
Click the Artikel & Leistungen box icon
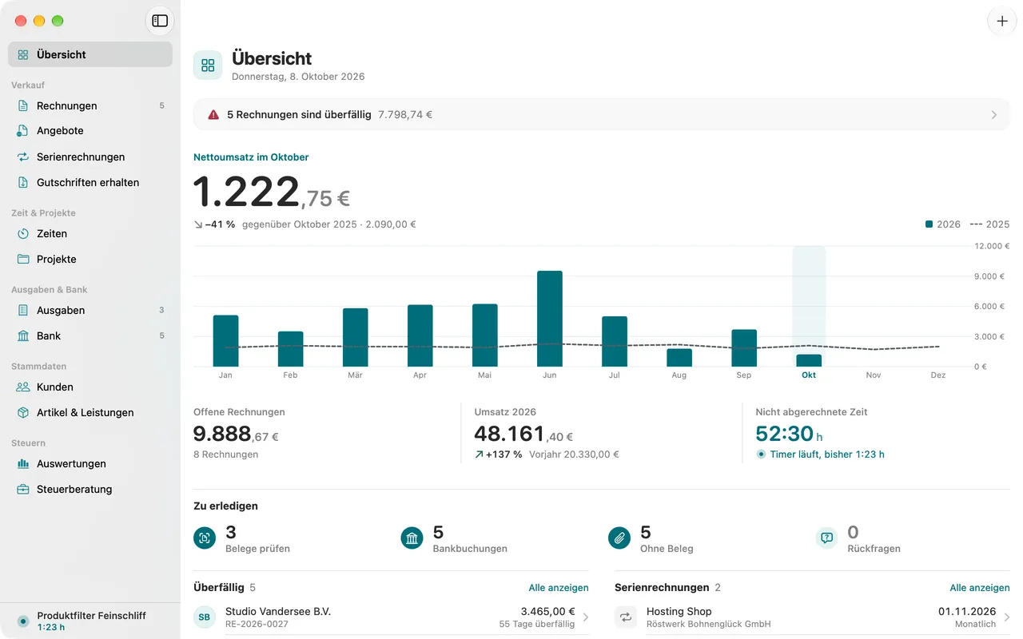23,412
